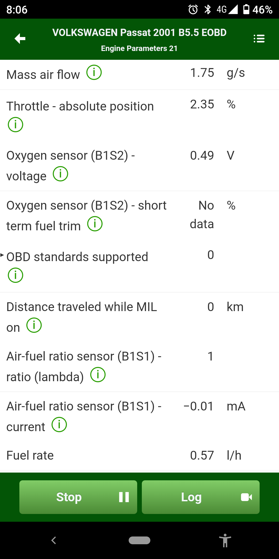The height and width of the screenshot is (559, 279).
Task: View info for Air-fuel ratio lambda
Action: click(98, 375)
